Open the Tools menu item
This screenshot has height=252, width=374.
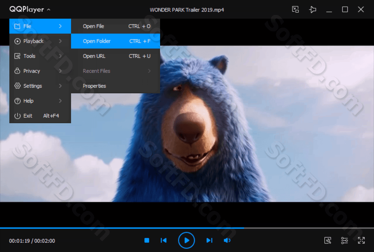click(x=40, y=56)
